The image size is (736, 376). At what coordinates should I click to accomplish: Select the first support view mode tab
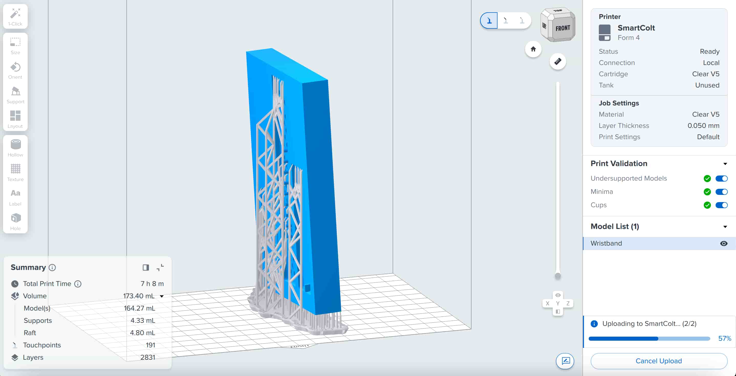pos(489,20)
